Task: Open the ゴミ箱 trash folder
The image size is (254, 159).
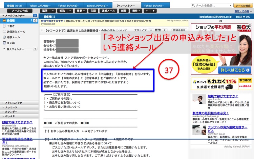Action: [x=11, y=43]
